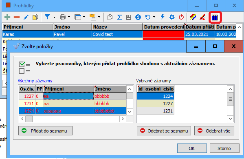Image resolution: width=244 pixels, height=159 pixels.
Task: Click Os.čís. column header
Action: pyautogui.click(x=27, y=89)
